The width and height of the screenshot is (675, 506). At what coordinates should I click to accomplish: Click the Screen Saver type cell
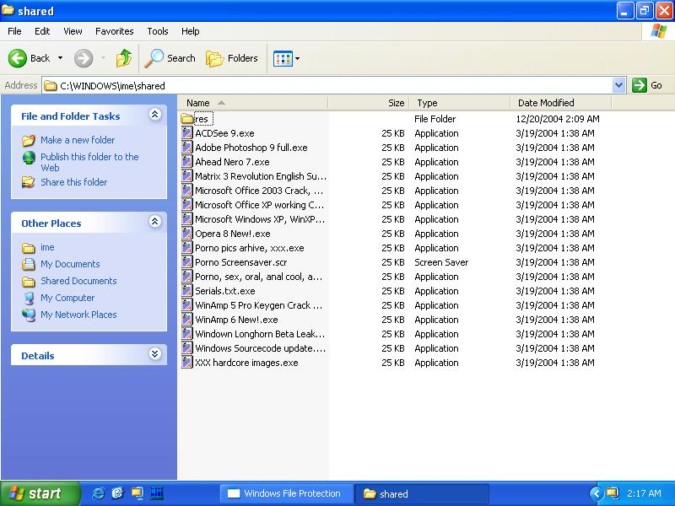pos(441,262)
